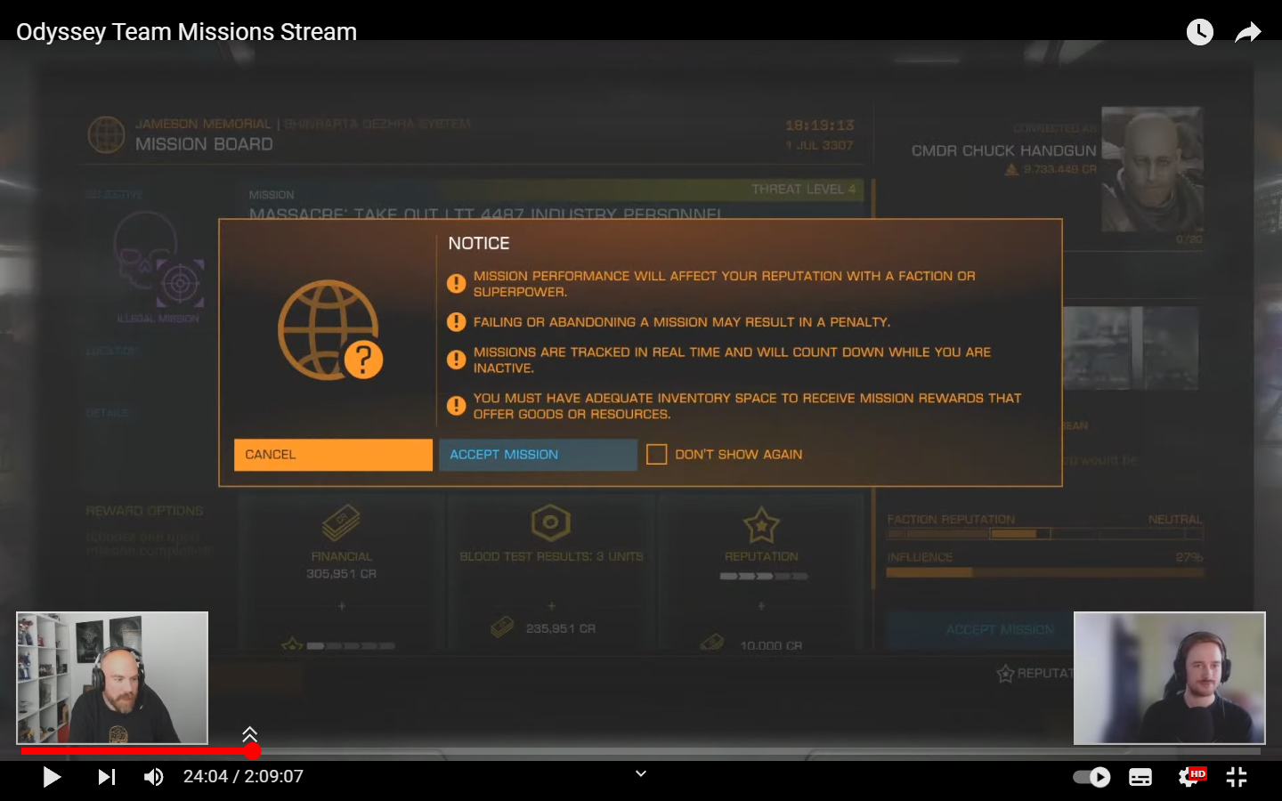Check the Don't Show Again checkbox
Screen dimensions: 1282x801
(657, 455)
